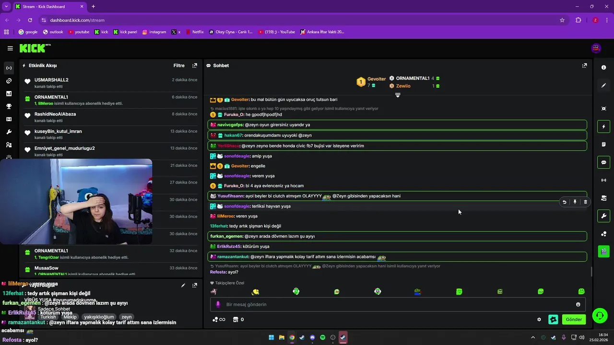
Task: Toggle the chat bubble widget in right sidebar
Action: pos(603,162)
